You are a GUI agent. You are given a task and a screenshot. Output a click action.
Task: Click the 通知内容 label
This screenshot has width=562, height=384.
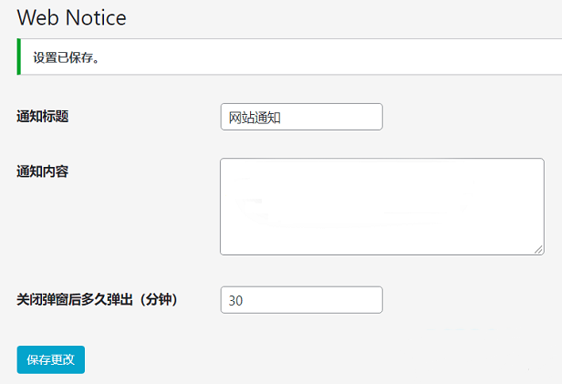43,171
